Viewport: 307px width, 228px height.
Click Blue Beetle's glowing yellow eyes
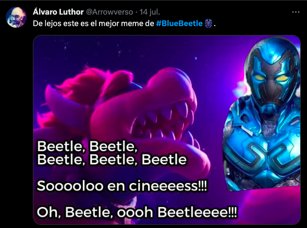click(x=271, y=79)
